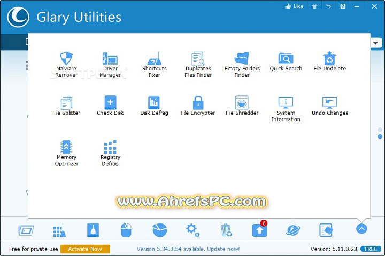Open the help question mark icon
Screen dimensions: 385x256
click(x=343, y=6)
